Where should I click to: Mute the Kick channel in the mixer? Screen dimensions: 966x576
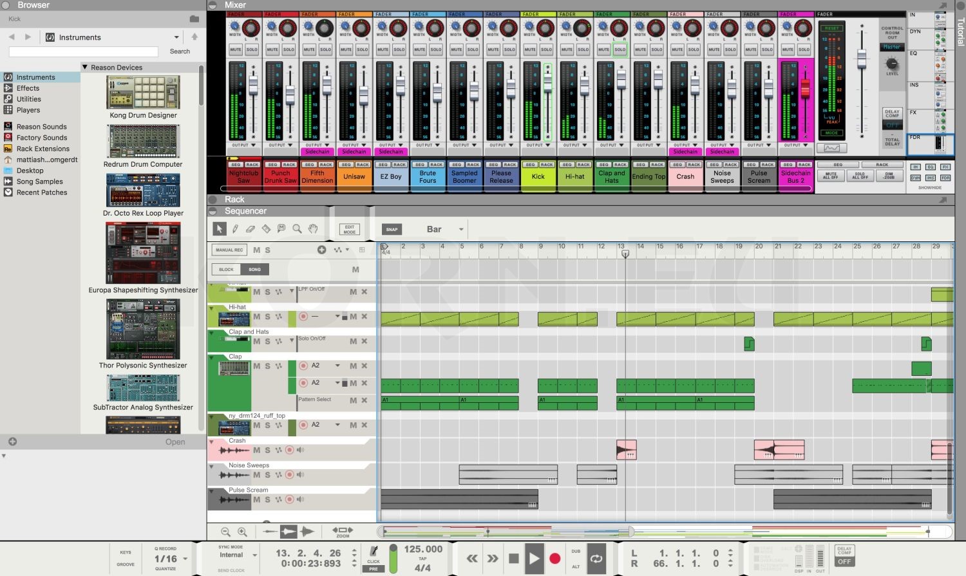tap(531, 49)
